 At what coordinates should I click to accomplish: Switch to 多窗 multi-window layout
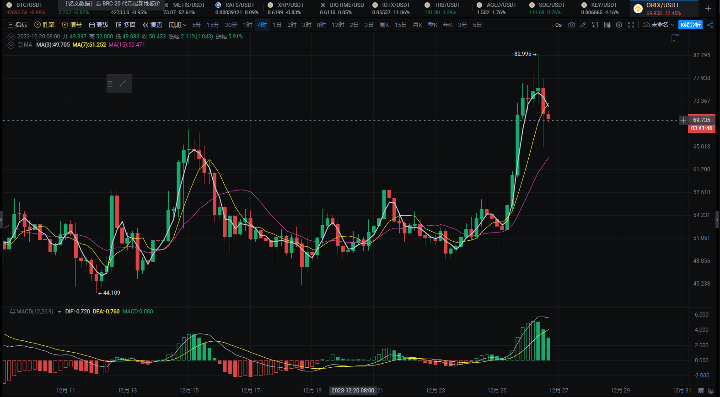click(126, 25)
